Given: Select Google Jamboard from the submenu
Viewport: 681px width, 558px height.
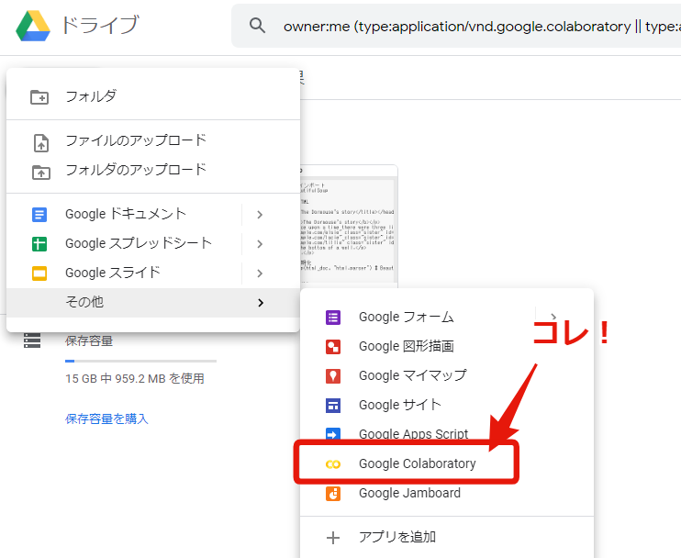Looking at the screenshot, I should (447, 494).
